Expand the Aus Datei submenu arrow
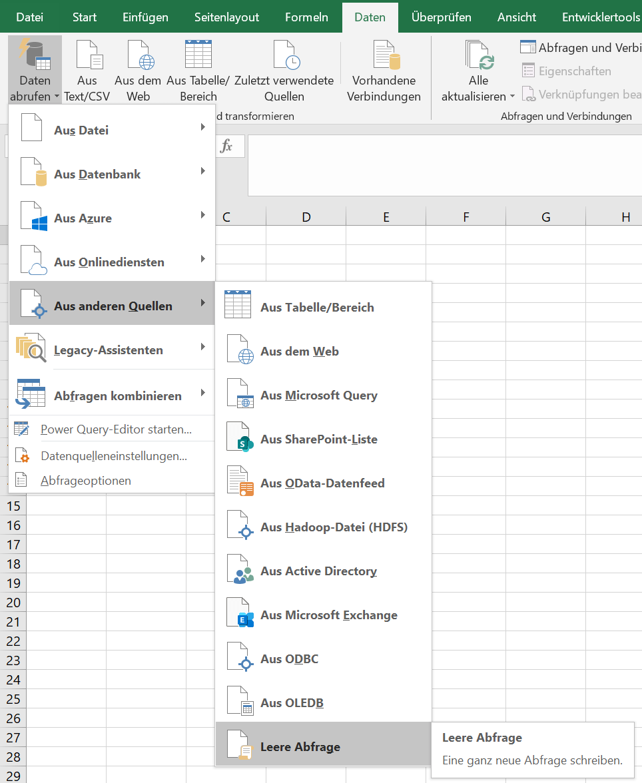Image resolution: width=642 pixels, height=783 pixels. pyautogui.click(x=203, y=127)
